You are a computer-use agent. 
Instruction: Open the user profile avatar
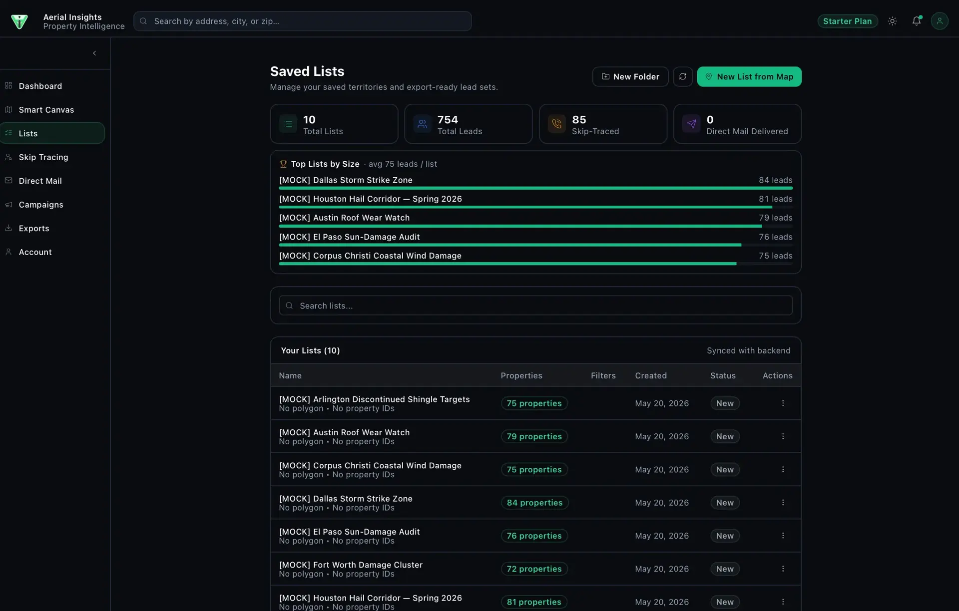[939, 21]
